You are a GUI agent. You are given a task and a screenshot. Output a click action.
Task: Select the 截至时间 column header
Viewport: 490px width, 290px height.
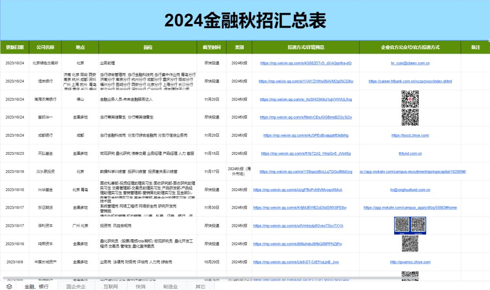pyautogui.click(x=211, y=47)
